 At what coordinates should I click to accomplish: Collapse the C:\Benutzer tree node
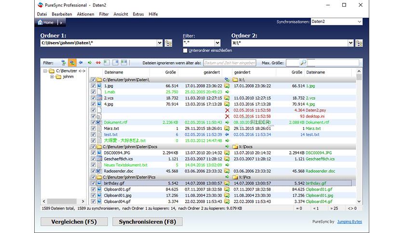[45, 71]
